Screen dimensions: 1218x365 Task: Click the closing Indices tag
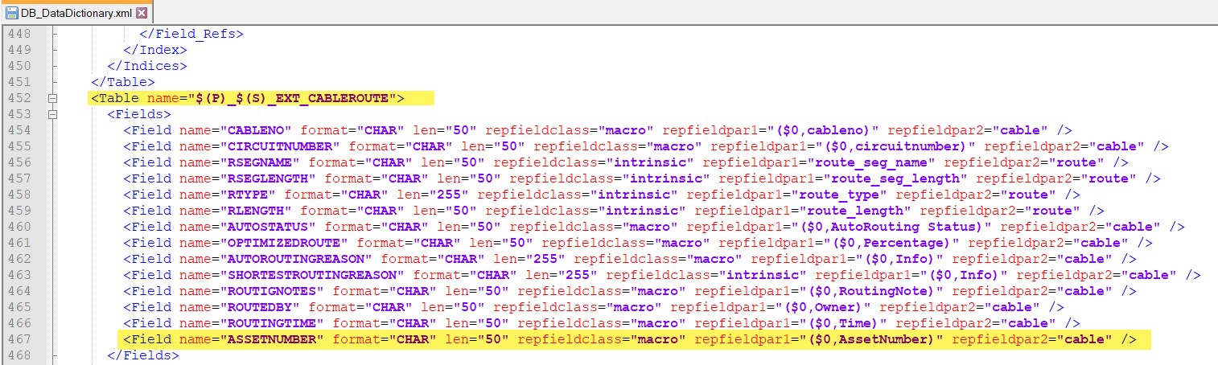[x=147, y=66]
